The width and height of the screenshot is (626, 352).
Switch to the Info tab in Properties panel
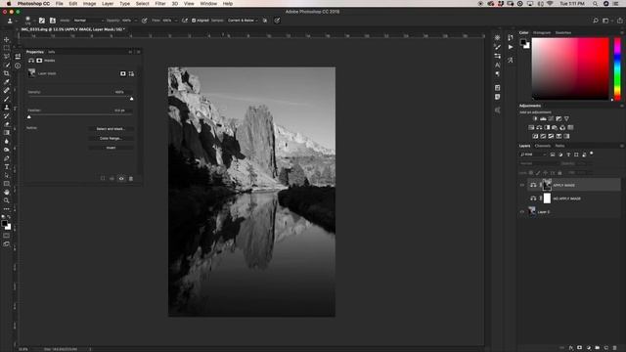pos(52,52)
